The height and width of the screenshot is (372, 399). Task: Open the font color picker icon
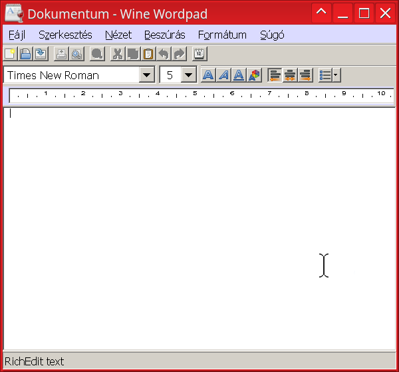[254, 75]
